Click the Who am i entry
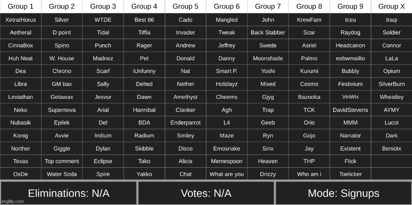The width and height of the screenshot is (412, 205). (309, 174)
